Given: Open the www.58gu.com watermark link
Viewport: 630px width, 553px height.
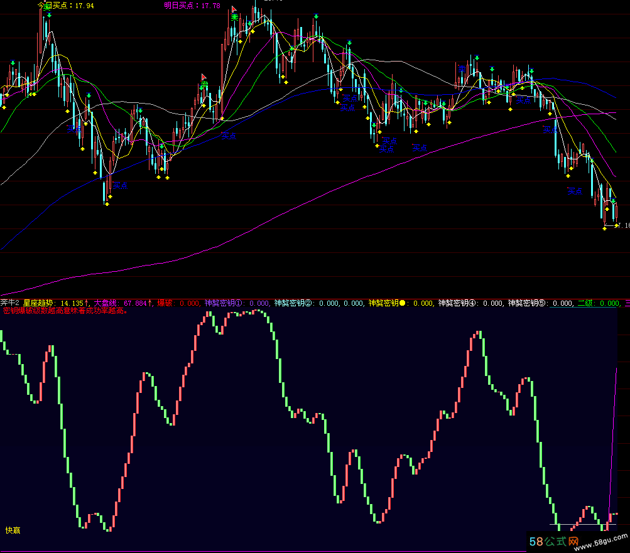Looking at the screenshot, I should point(602,539).
